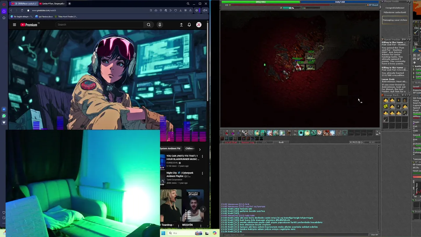421x237 pixels.
Task: Search tabs using Opera magnifier icon
Action: point(188,4)
